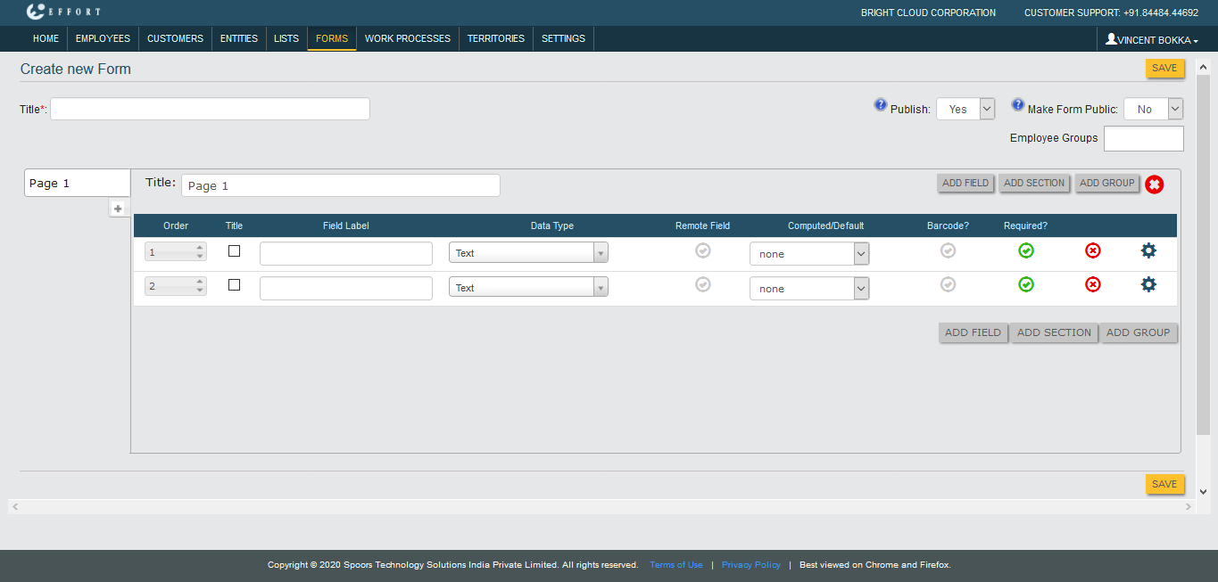Open the Publish dropdown

(965, 109)
